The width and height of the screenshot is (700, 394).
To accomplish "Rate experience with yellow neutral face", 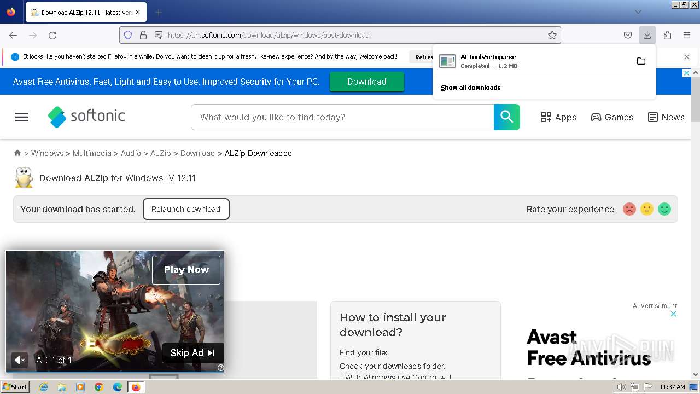I will tap(647, 209).
